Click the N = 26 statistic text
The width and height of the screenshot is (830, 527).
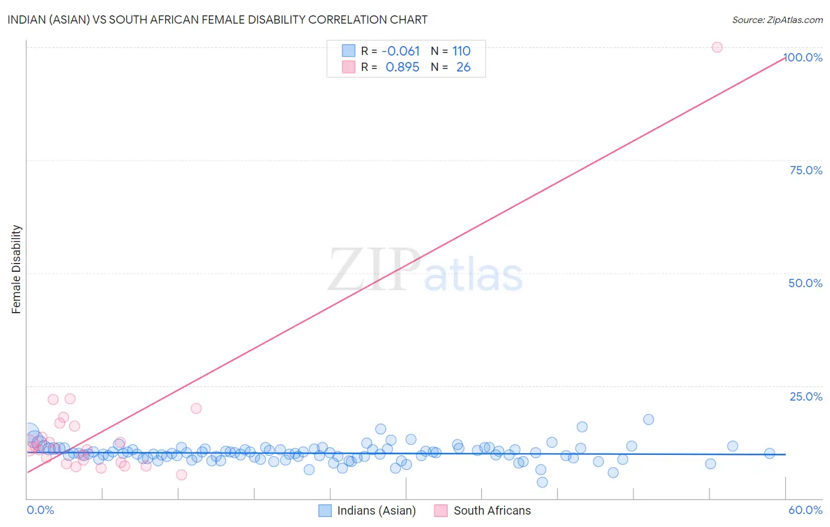pos(450,67)
